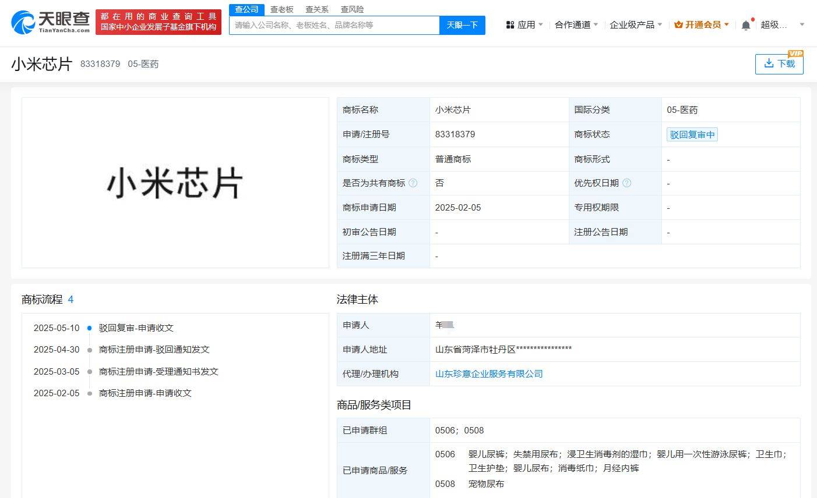Click the Tianyancha logo
The height and width of the screenshot is (498, 817).
click(51, 22)
